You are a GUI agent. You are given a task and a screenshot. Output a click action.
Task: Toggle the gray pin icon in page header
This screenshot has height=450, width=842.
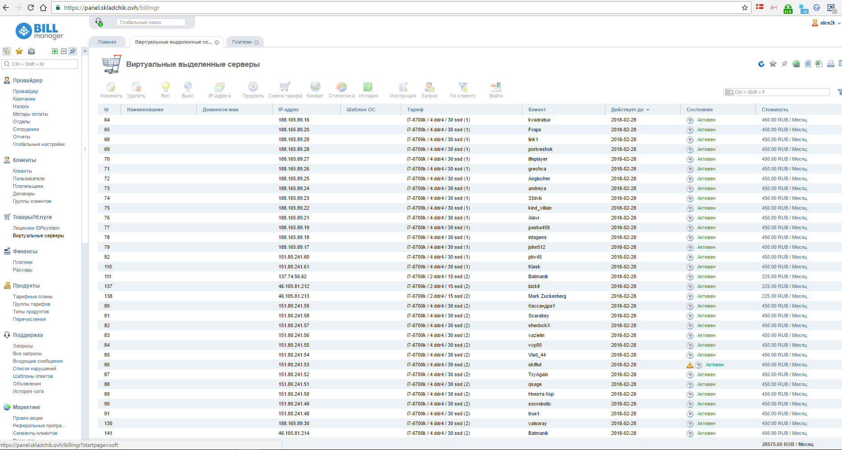[x=785, y=64]
